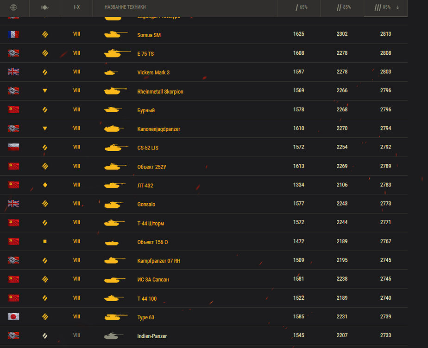Click the grey Indien-Panzer tank silhouette
The image size is (428, 348).
(x=114, y=335)
